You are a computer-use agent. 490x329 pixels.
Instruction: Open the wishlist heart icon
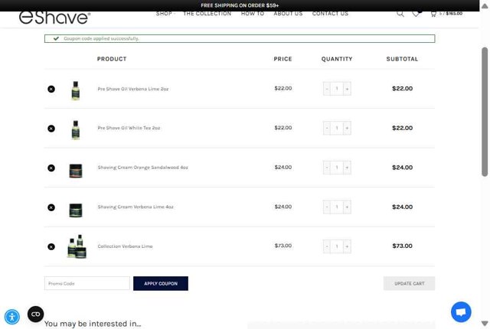[x=416, y=14]
